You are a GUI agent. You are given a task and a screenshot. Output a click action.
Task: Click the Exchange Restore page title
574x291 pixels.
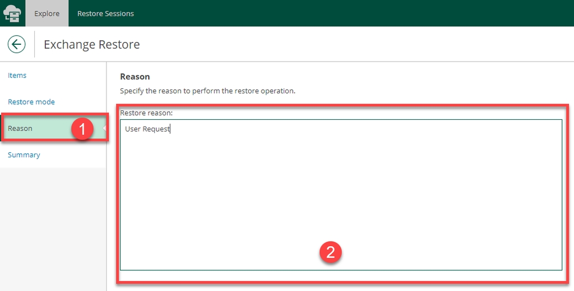(x=92, y=44)
